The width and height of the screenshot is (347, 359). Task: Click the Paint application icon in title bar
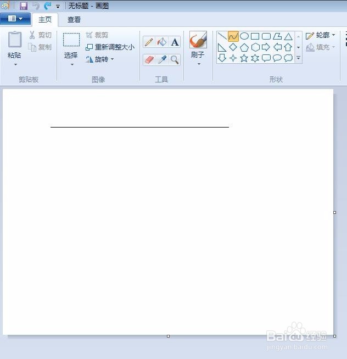tap(5, 5)
